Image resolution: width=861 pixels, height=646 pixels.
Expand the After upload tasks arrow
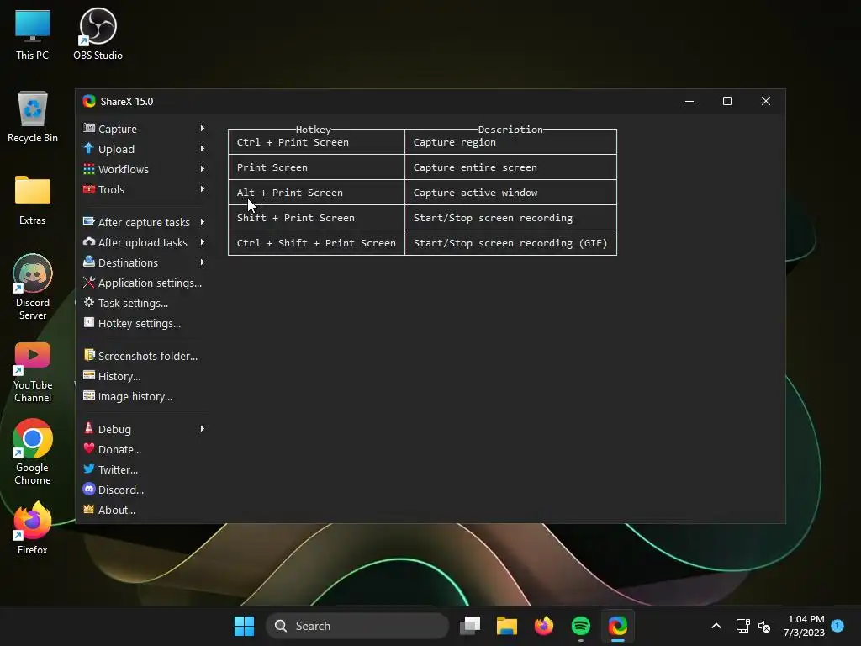pyautogui.click(x=202, y=241)
